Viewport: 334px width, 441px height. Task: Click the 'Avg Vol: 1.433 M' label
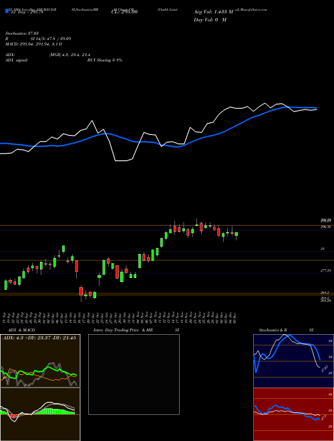pyautogui.click(x=213, y=12)
